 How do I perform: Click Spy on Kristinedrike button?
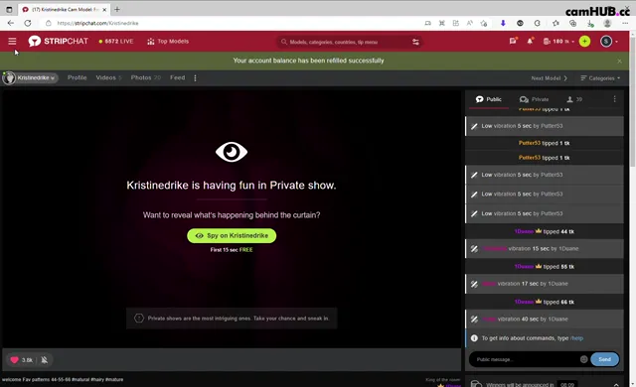(232, 235)
